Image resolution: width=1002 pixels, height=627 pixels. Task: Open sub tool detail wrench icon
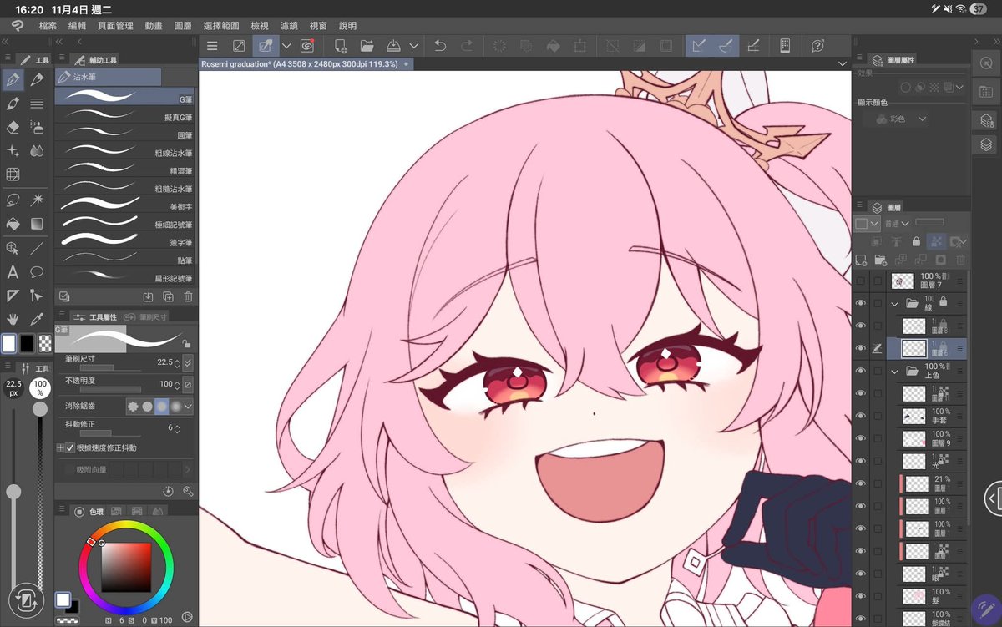point(188,492)
